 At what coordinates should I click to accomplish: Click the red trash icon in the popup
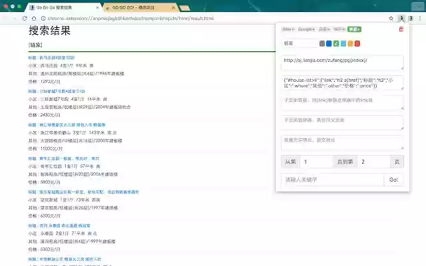(x=401, y=29)
